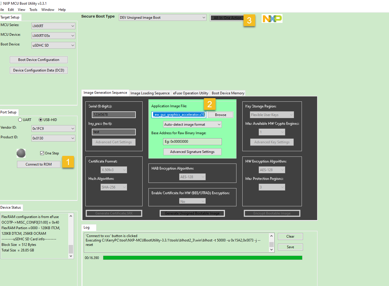Click the Application Image File path field
The width and height of the screenshot is (389, 286).
coord(179,115)
